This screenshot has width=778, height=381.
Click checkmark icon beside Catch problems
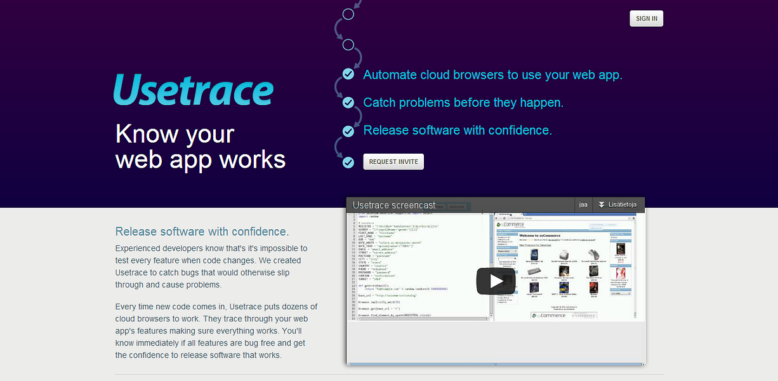coord(348,102)
